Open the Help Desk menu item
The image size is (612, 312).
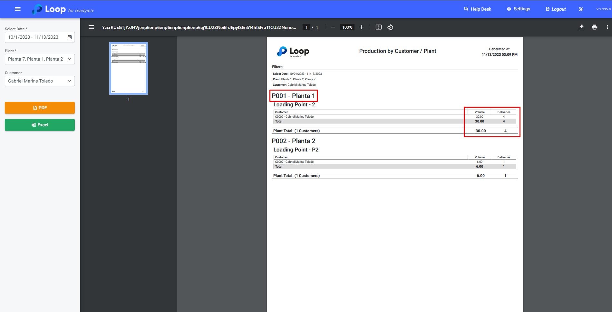pyautogui.click(x=478, y=9)
